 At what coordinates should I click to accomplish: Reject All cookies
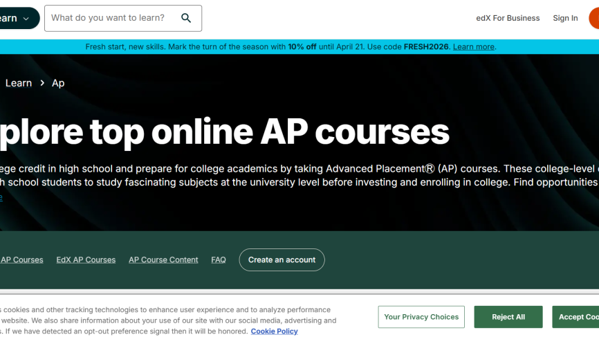tap(508, 317)
